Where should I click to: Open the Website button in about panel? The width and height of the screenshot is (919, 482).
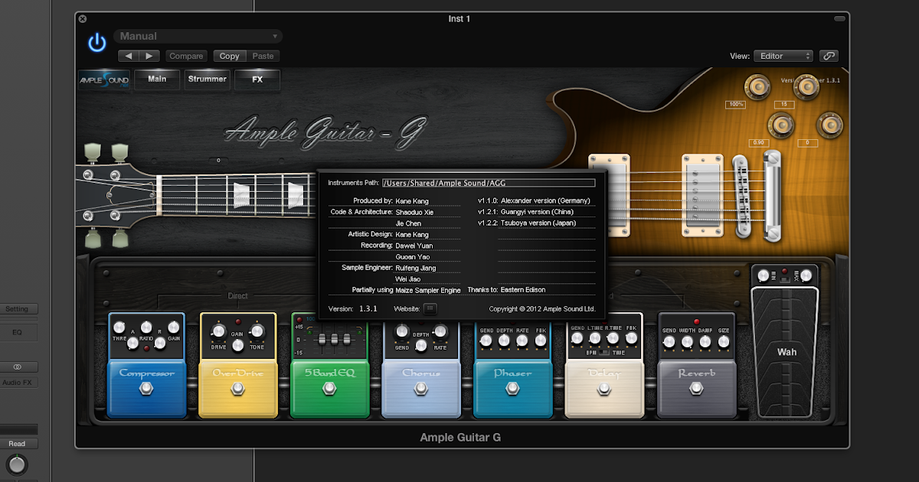point(430,308)
